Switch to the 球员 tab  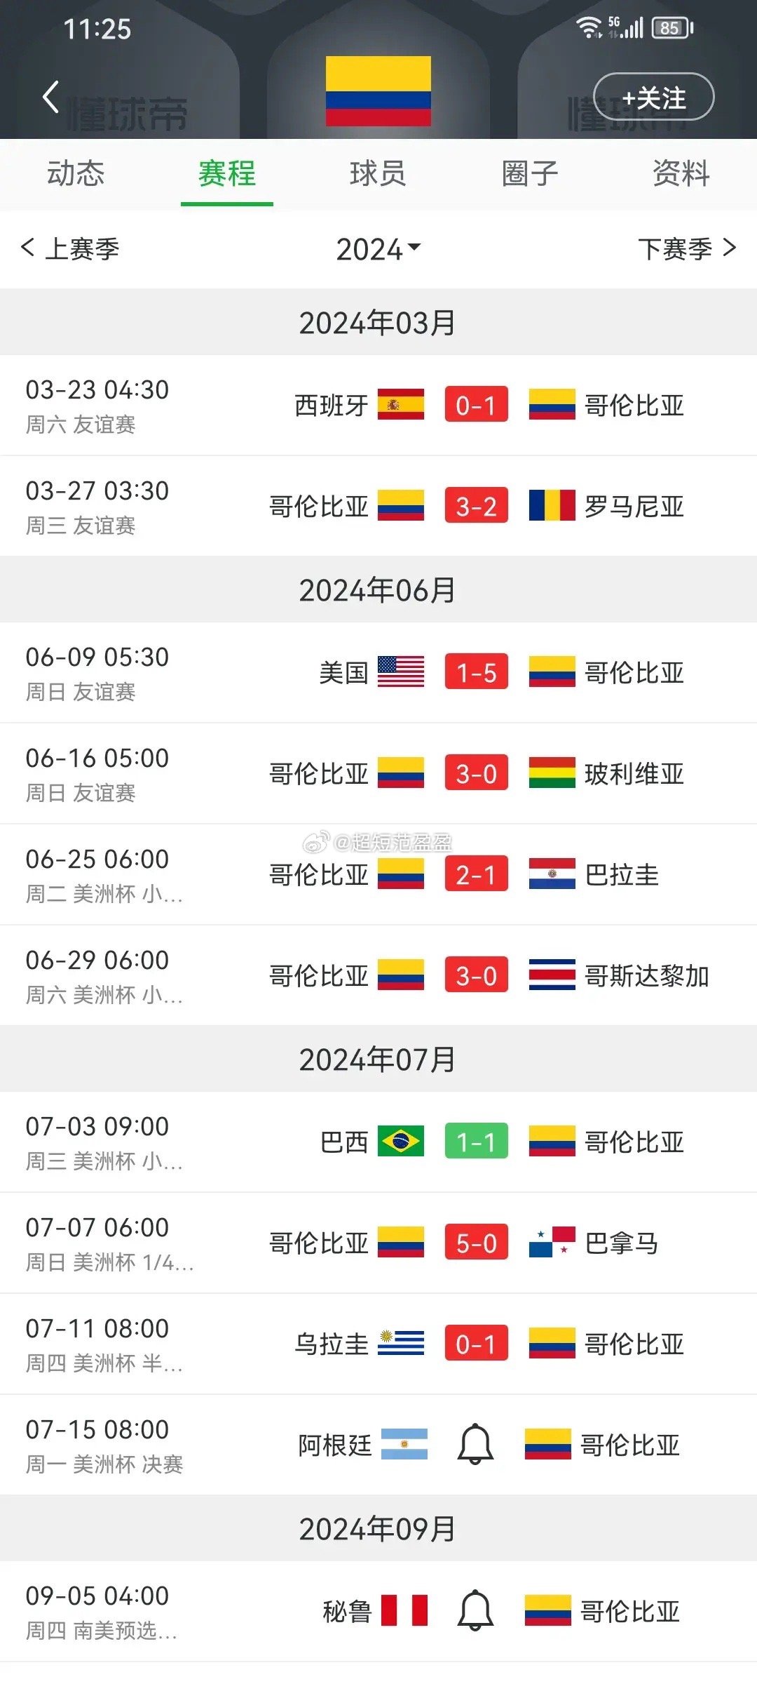pyautogui.click(x=378, y=173)
